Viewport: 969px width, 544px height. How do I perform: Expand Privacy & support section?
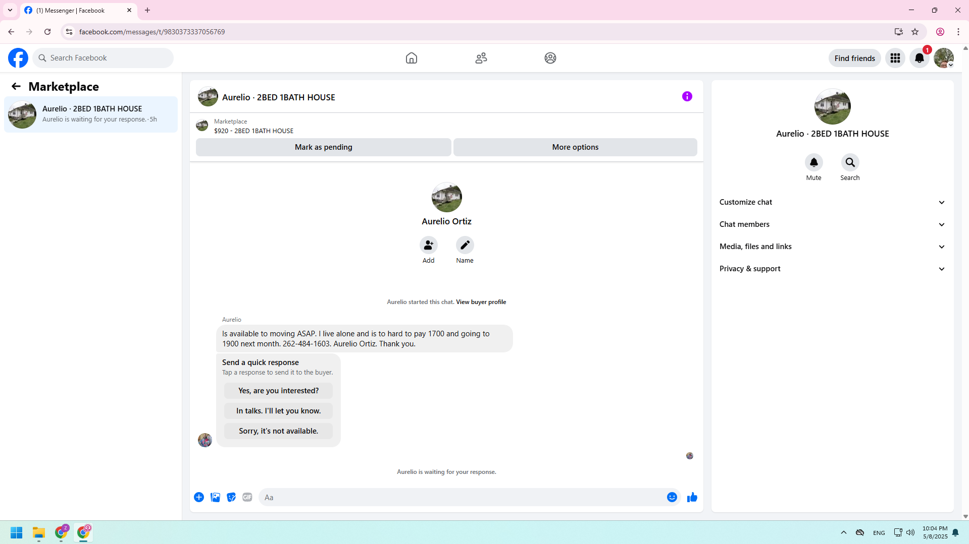[833, 269]
